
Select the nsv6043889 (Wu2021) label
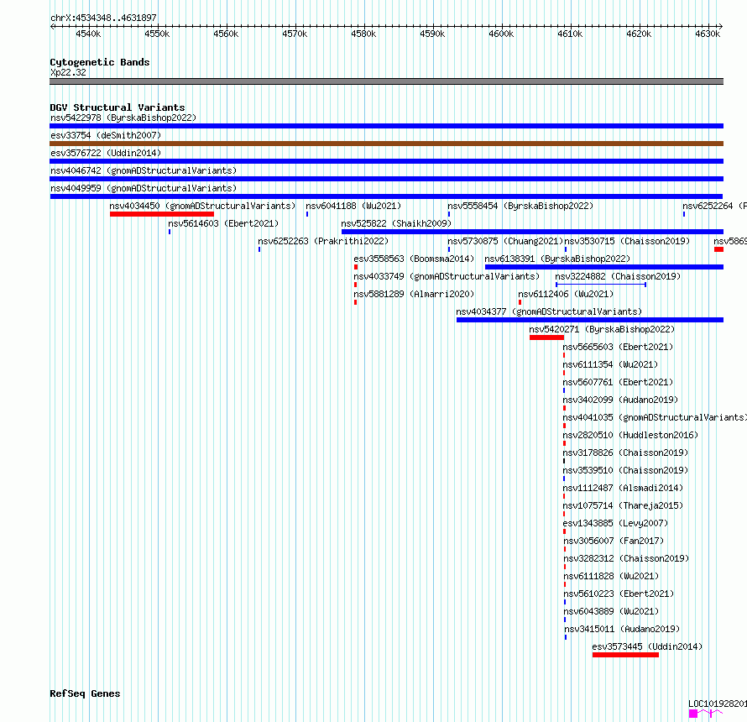tap(611, 611)
